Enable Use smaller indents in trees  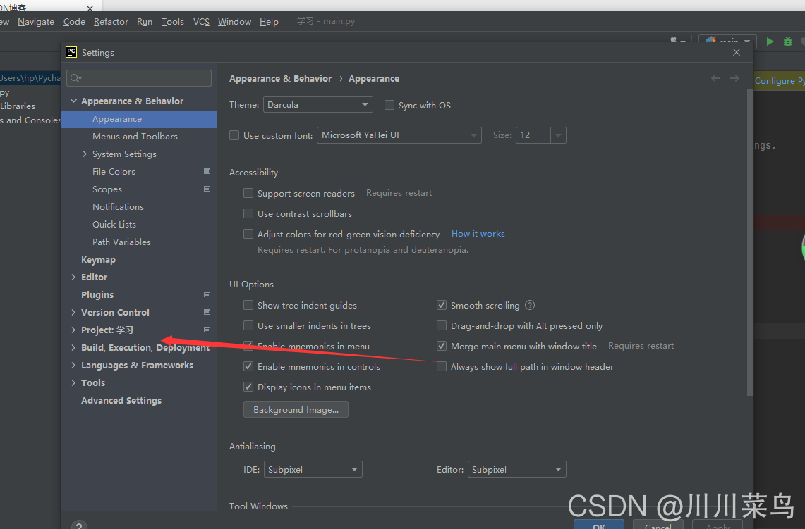pos(248,325)
